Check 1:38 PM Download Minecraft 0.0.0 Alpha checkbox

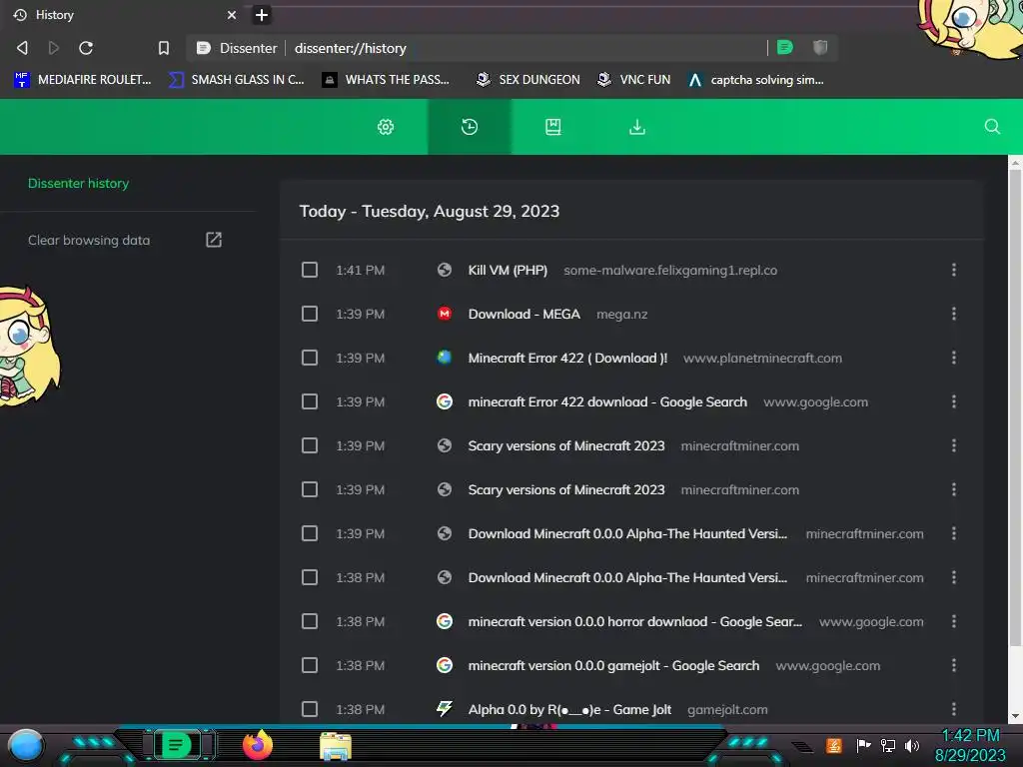point(310,577)
